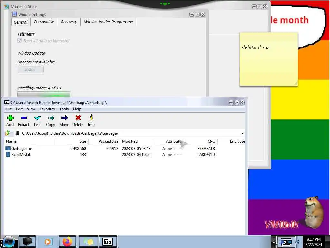The width and height of the screenshot is (330, 248).
Task: Switch to the Personalise tab
Action: point(44,22)
